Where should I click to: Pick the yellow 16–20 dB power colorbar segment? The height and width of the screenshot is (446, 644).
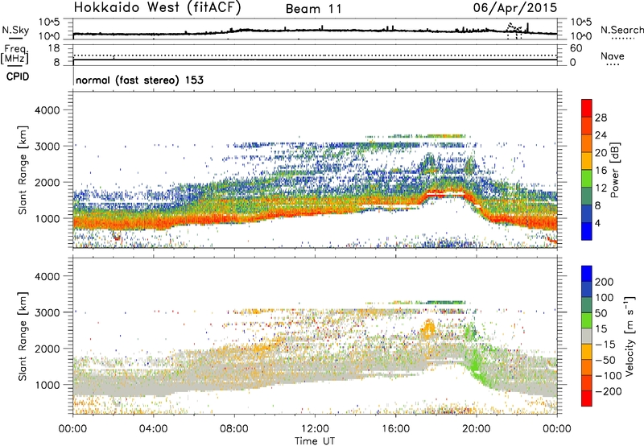click(x=587, y=161)
